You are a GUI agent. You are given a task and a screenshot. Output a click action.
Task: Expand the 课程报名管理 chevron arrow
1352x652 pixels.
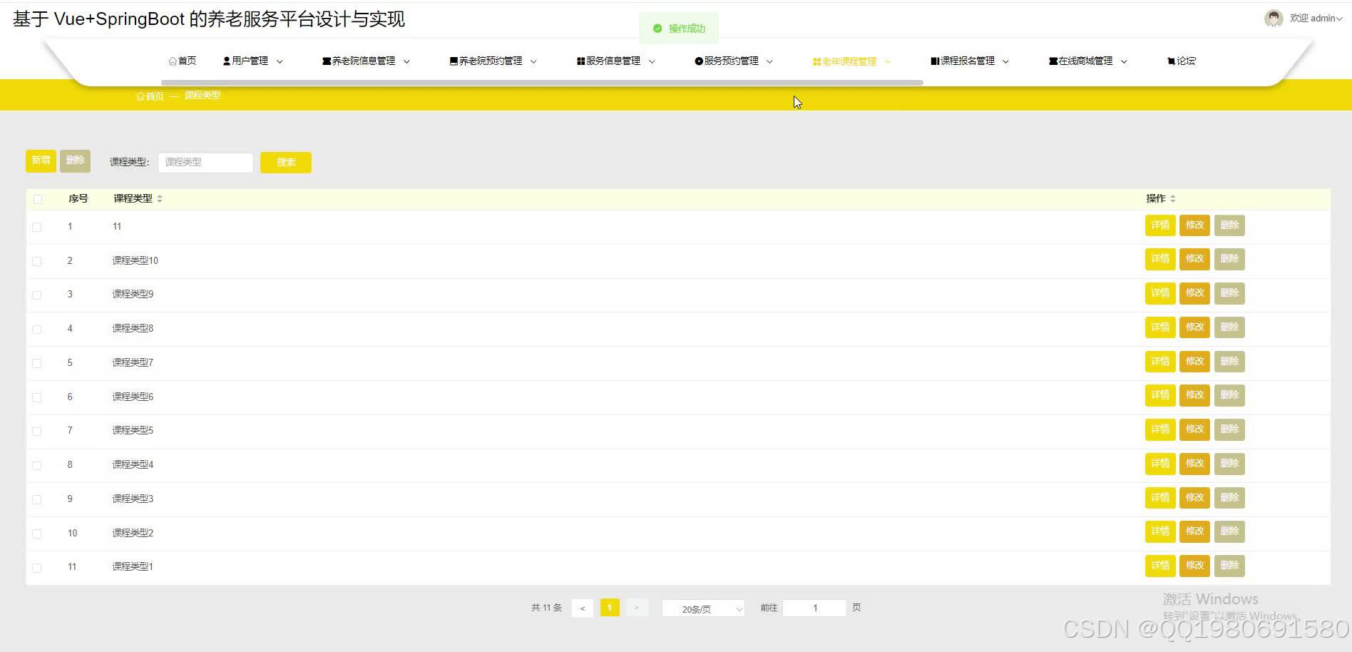(x=1005, y=62)
